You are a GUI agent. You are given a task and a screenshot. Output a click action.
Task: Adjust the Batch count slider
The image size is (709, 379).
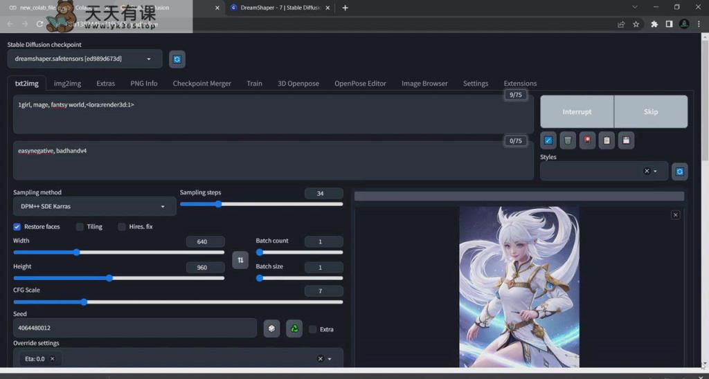tap(299, 252)
